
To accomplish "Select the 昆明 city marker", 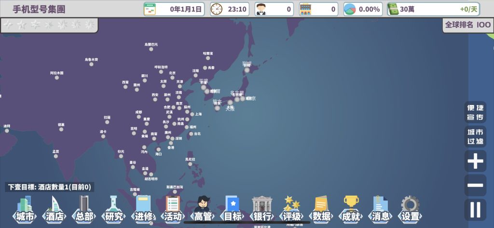I will 134,134.
